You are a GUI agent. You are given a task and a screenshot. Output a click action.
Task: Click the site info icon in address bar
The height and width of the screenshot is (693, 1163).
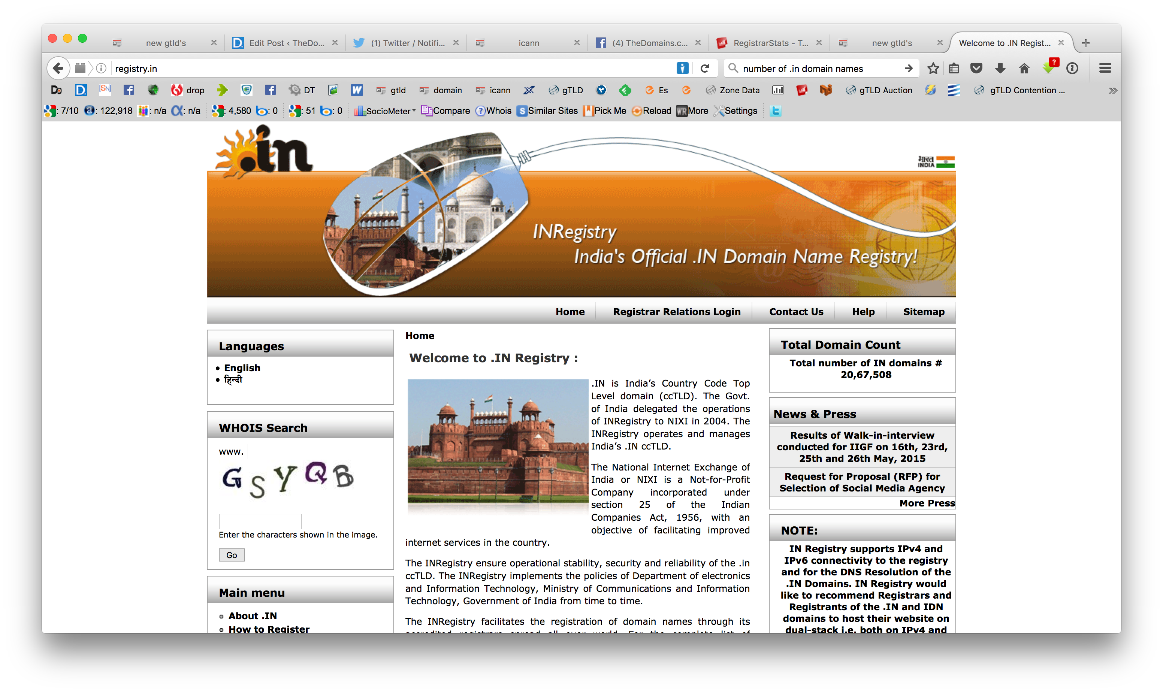pos(101,69)
